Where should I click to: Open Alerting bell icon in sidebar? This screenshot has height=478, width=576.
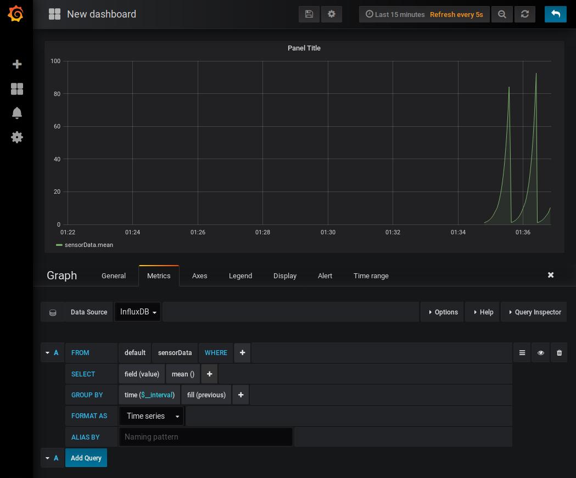tap(17, 113)
